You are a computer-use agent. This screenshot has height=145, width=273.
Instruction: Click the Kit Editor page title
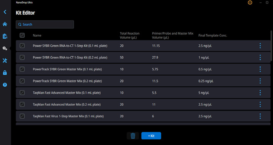pos(25,13)
